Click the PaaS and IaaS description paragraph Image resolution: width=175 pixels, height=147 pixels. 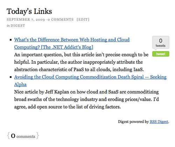pos(81,62)
